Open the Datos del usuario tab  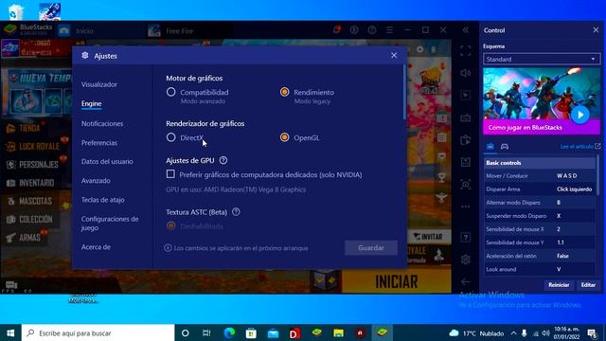pyautogui.click(x=107, y=162)
